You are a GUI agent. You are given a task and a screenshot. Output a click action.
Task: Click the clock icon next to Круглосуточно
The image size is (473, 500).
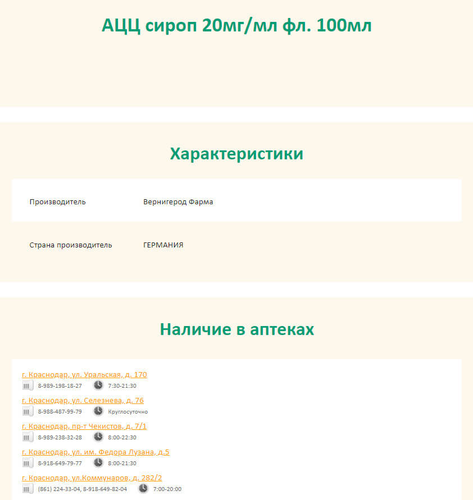point(98,411)
